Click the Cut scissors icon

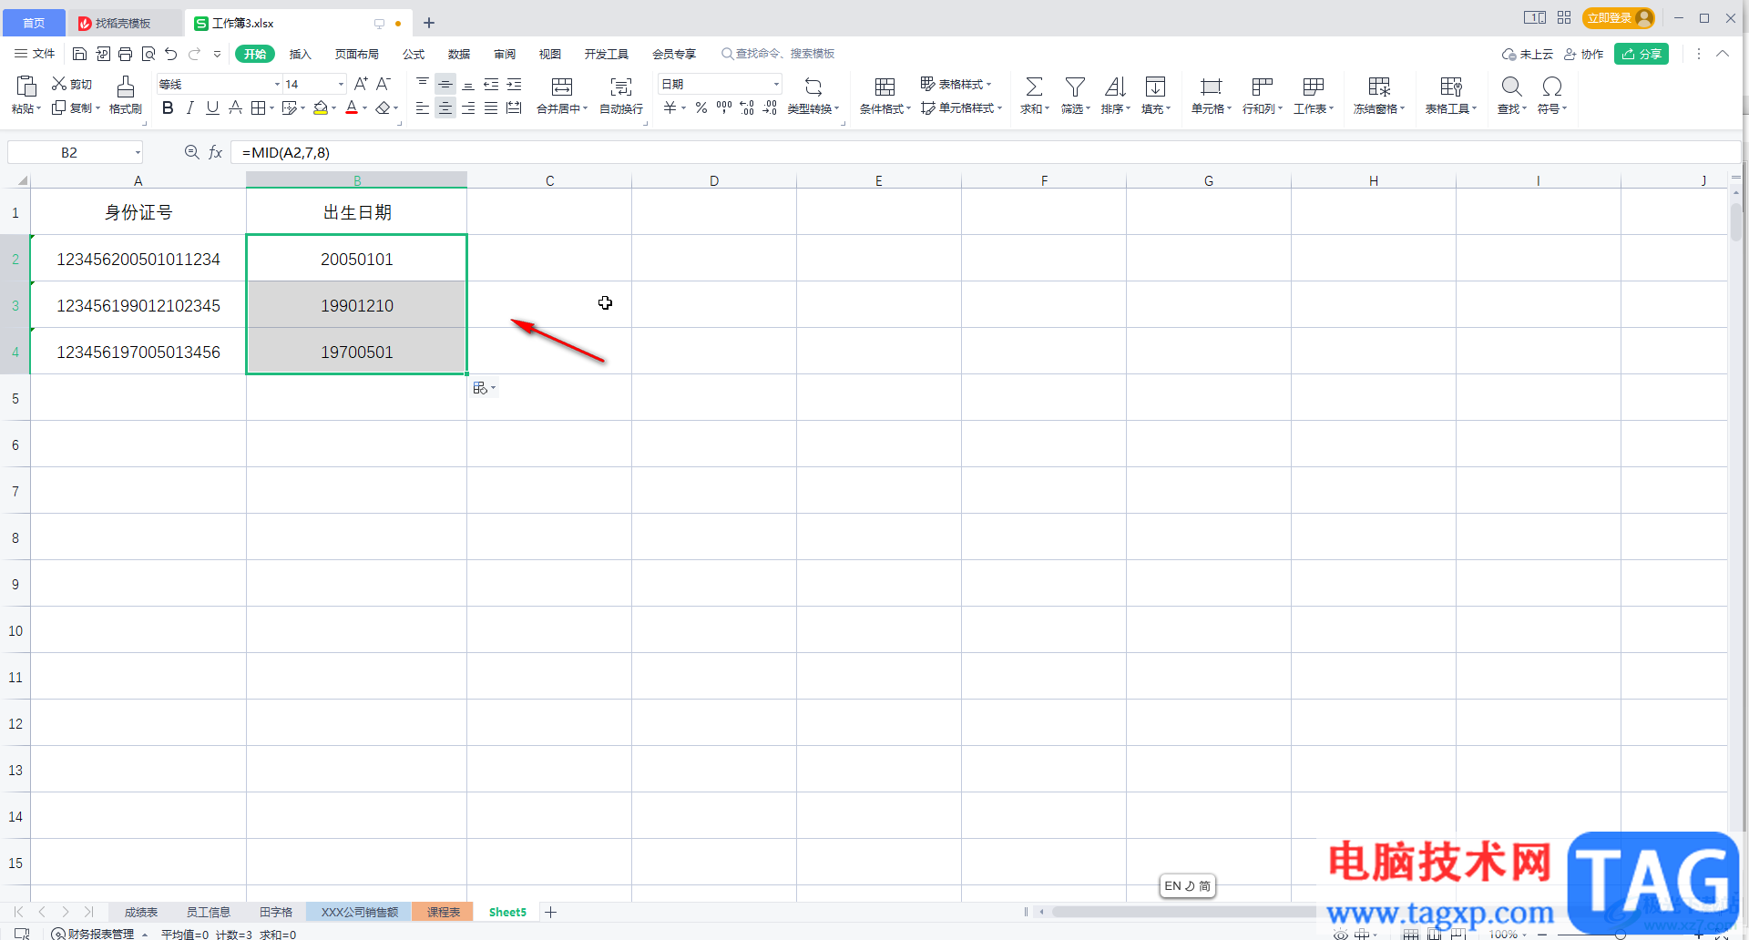pos(59,84)
